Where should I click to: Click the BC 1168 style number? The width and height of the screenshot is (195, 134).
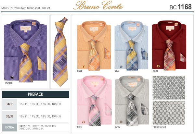pyautogui.click(x=181, y=7)
